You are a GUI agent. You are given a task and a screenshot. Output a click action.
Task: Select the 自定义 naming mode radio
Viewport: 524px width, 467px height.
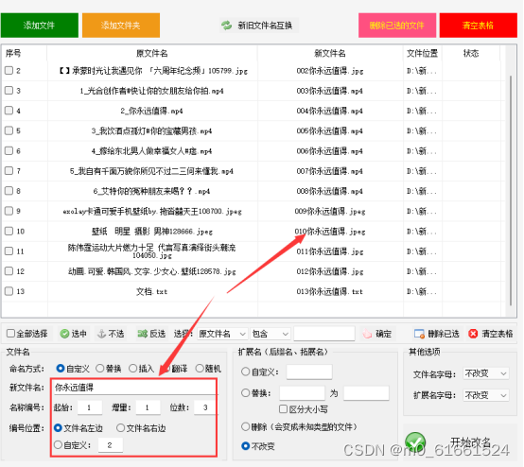click(x=61, y=369)
